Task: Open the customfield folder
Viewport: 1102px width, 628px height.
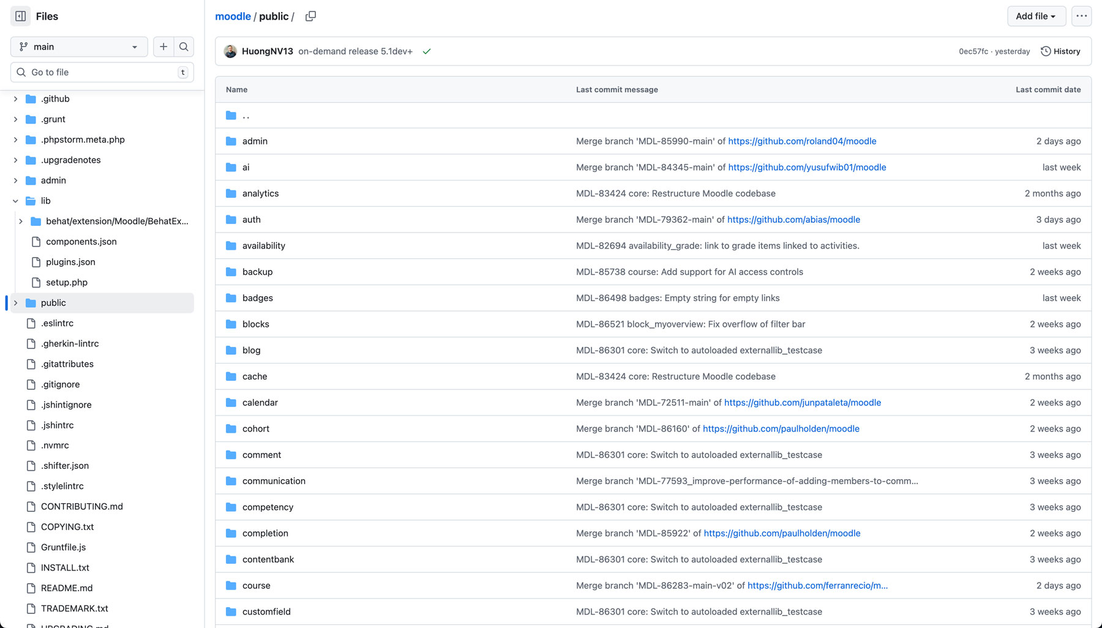Action: (x=266, y=611)
